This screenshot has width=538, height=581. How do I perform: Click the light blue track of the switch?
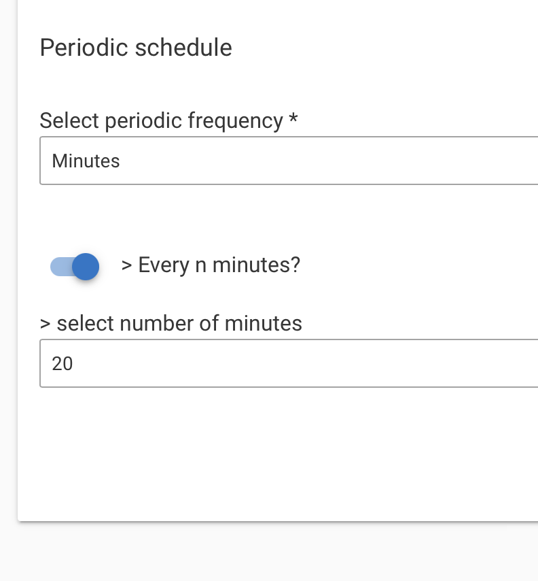pos(60,267)
